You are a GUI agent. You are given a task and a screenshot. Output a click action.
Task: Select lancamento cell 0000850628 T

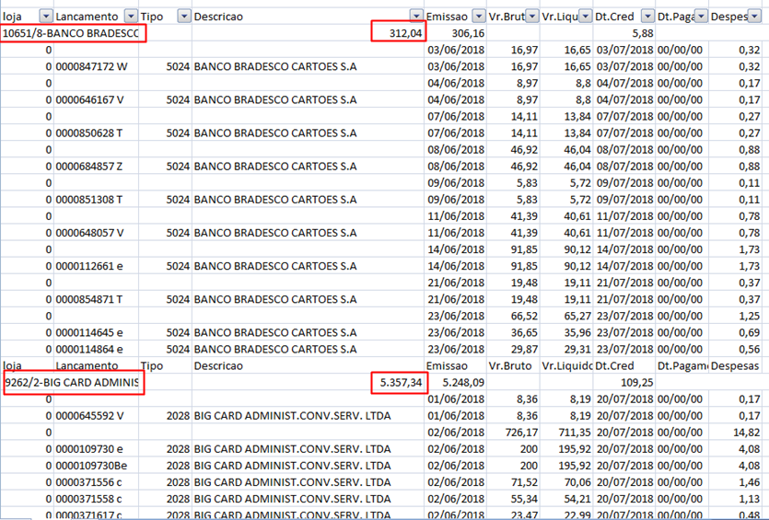96,133
